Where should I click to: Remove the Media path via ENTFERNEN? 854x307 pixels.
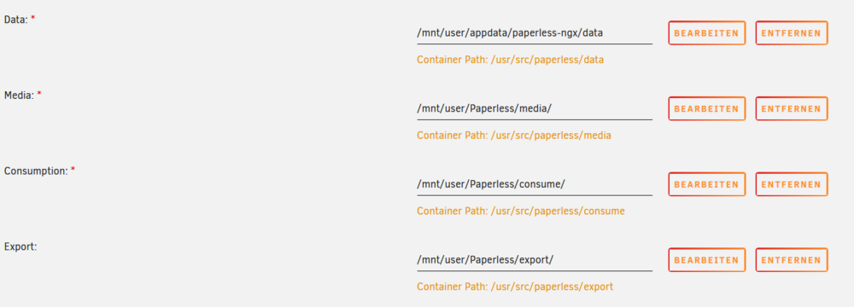pyautogui.click(x=792, y=109)
